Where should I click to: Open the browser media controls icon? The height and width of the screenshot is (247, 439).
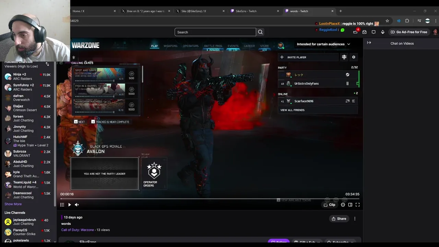pyautogui.click(x=419, y=21)
